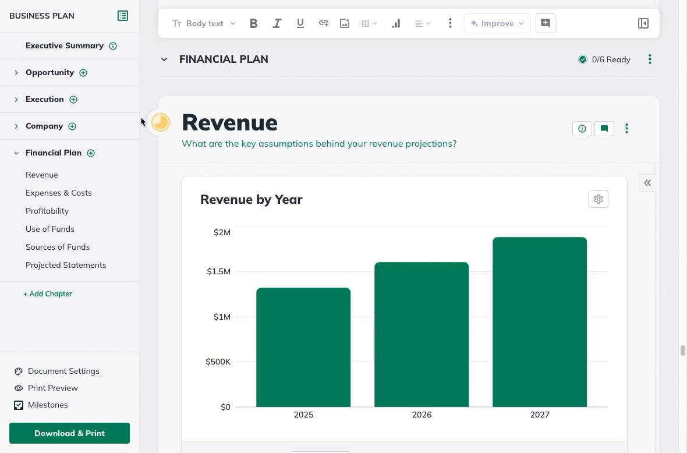Image resolution: width=687 pixels, height=453 pixels.
Task: Click the Download & Print button
Action: pos(69,433)
